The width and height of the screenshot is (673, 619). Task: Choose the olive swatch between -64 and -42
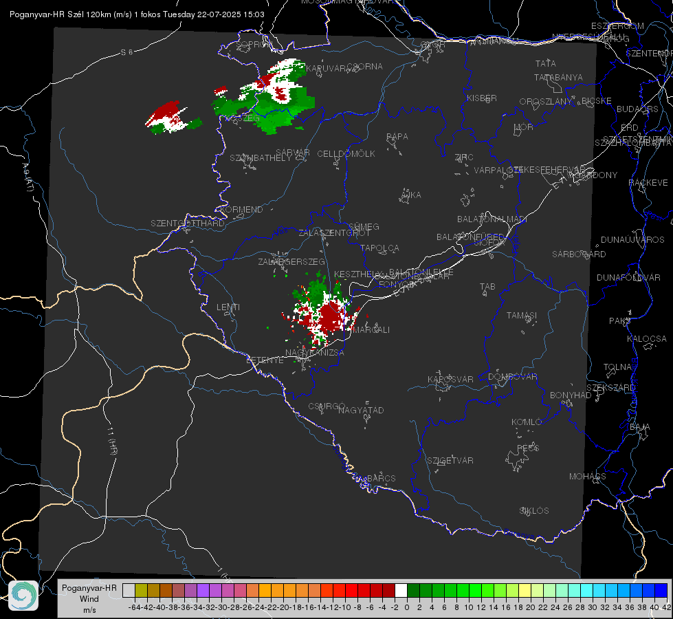coord(141,591)
